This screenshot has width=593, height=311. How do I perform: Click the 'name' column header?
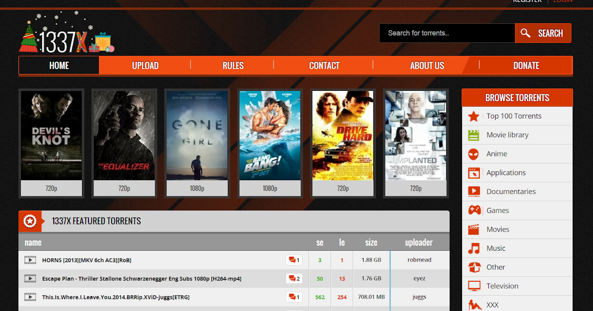33,242
